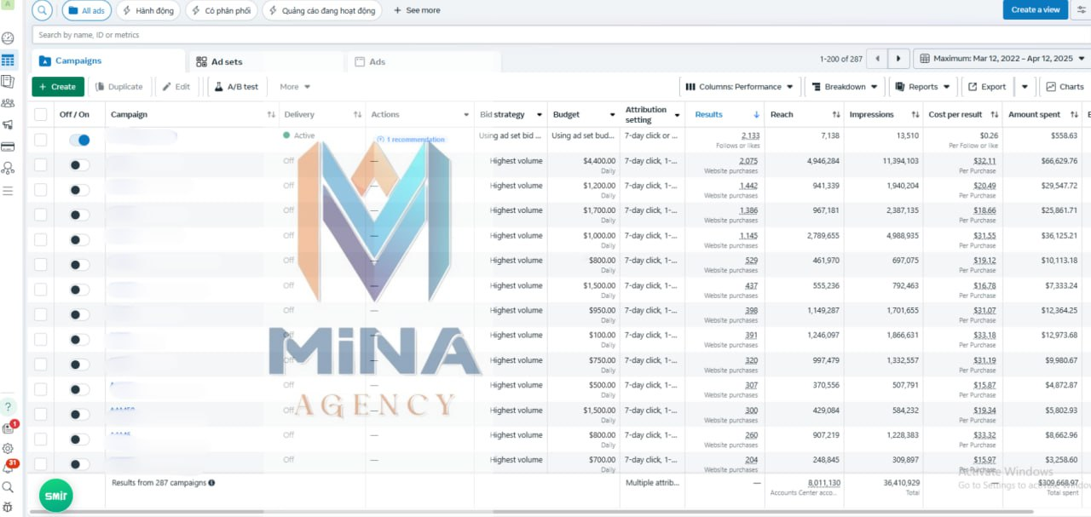Image resolution: width=1091 pixels, height=517 pixels.
Task: Click the magnifier search icon in left sidebar
Action: click(x=8, y=487)
